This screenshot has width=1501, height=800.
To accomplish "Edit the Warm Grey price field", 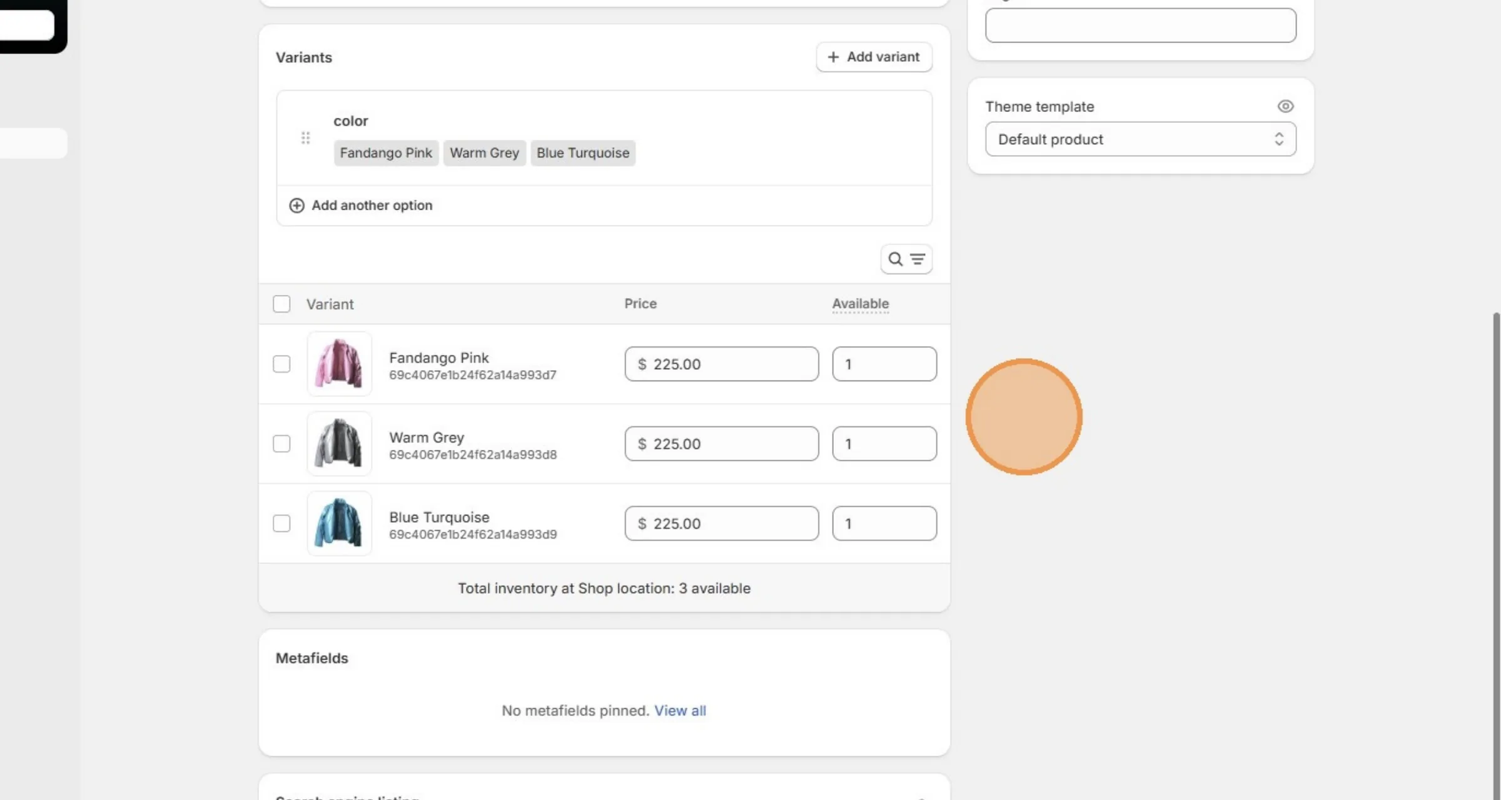I will 722,444.
